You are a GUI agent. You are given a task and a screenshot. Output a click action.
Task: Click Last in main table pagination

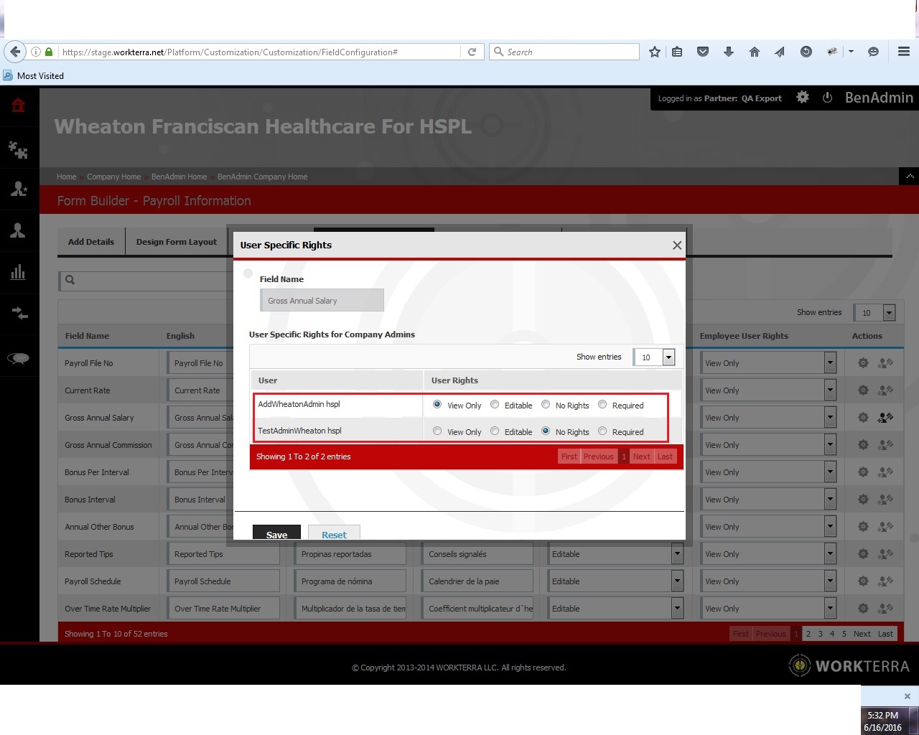[886, 634]
